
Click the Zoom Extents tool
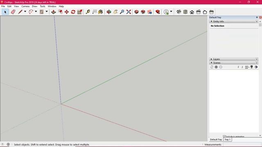click(x=129, y=12)
